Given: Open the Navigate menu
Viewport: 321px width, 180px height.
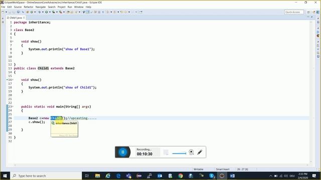Looking at the screenshot, I should click(41, 7).
